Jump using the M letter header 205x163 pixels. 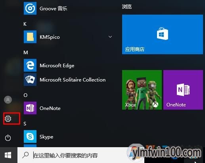[26, 53]
